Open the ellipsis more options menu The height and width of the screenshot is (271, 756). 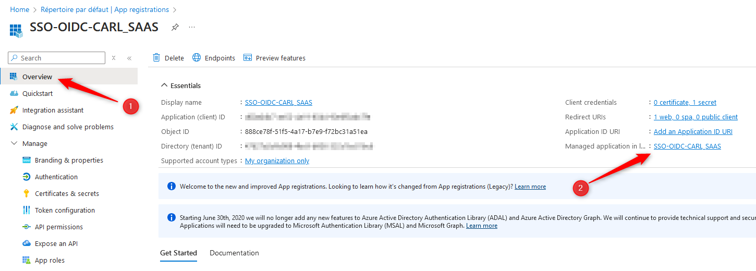(x=192, y=27)
